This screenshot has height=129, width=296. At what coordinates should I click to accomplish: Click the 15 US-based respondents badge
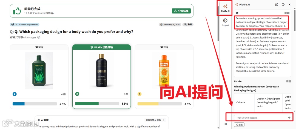(25, 25)
